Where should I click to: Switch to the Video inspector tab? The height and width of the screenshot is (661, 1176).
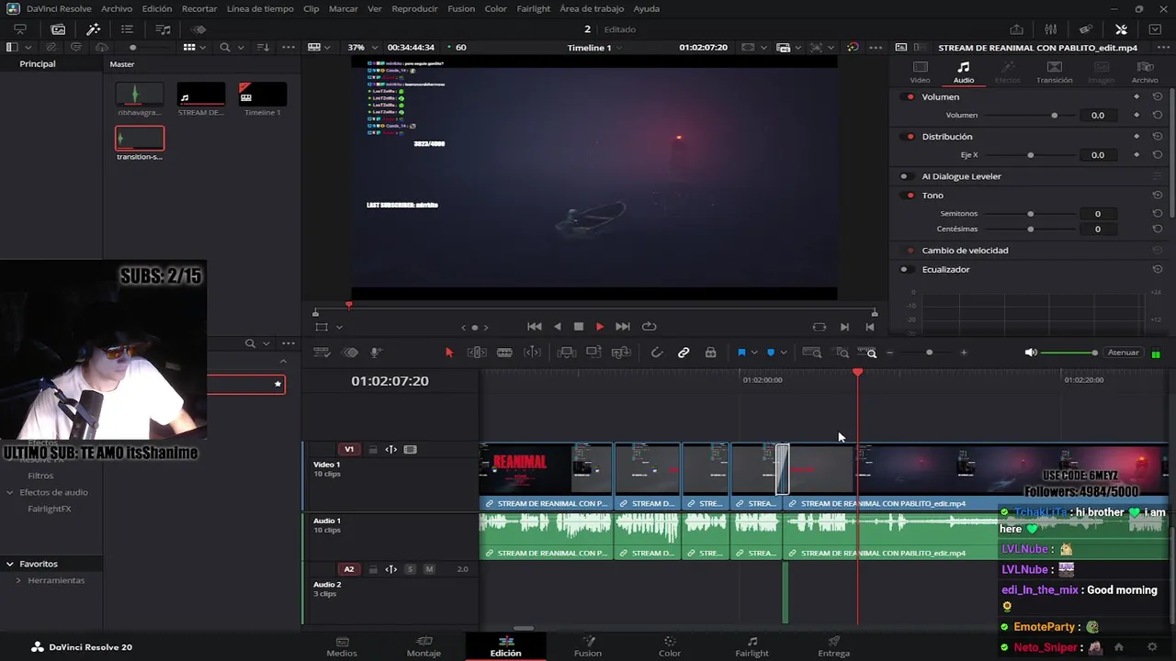coord(920,73)
